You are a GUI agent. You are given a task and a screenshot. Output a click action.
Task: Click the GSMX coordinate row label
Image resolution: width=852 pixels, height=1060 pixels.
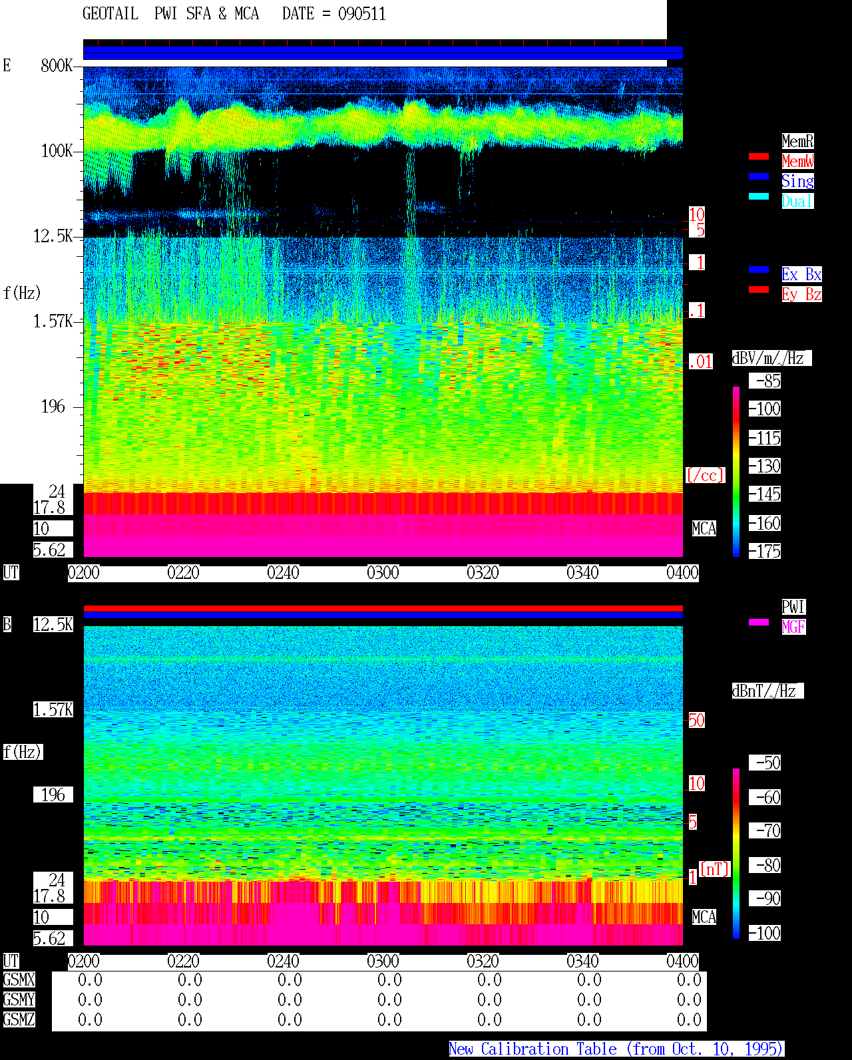coord(19,980)
